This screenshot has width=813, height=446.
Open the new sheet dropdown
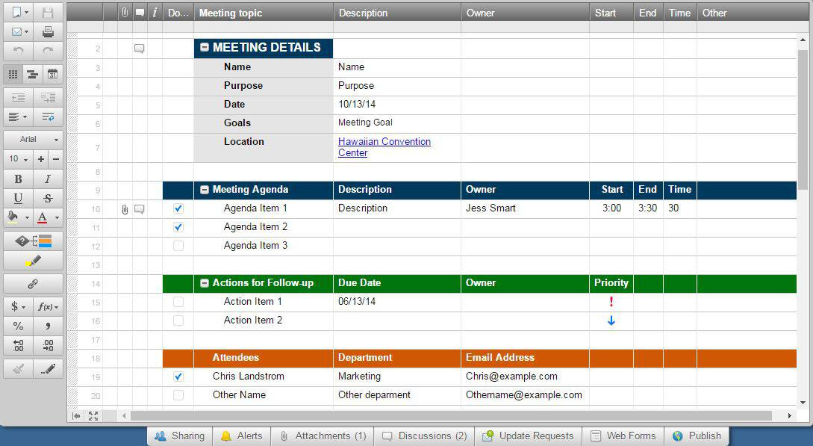point(19,13)
